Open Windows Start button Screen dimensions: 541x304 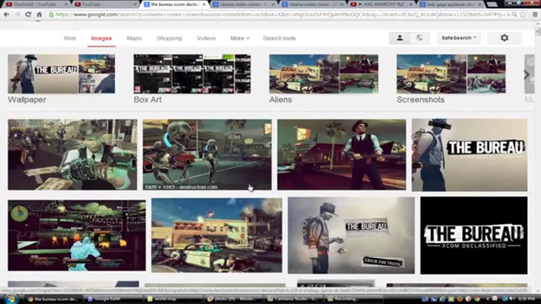tap(10, 299)
